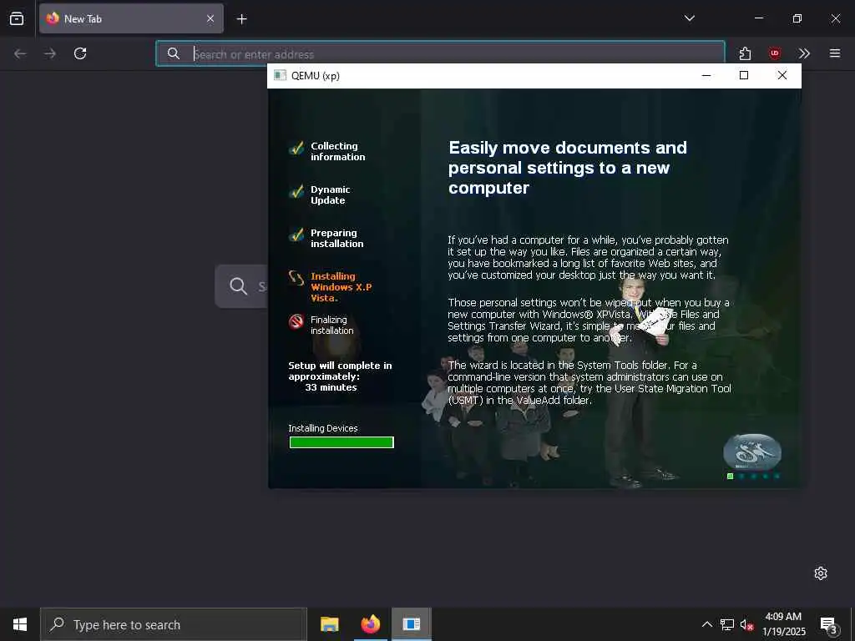Click the Type here to search box
The width and height of the screenshot is (855, 641).
tap(174, 624)
